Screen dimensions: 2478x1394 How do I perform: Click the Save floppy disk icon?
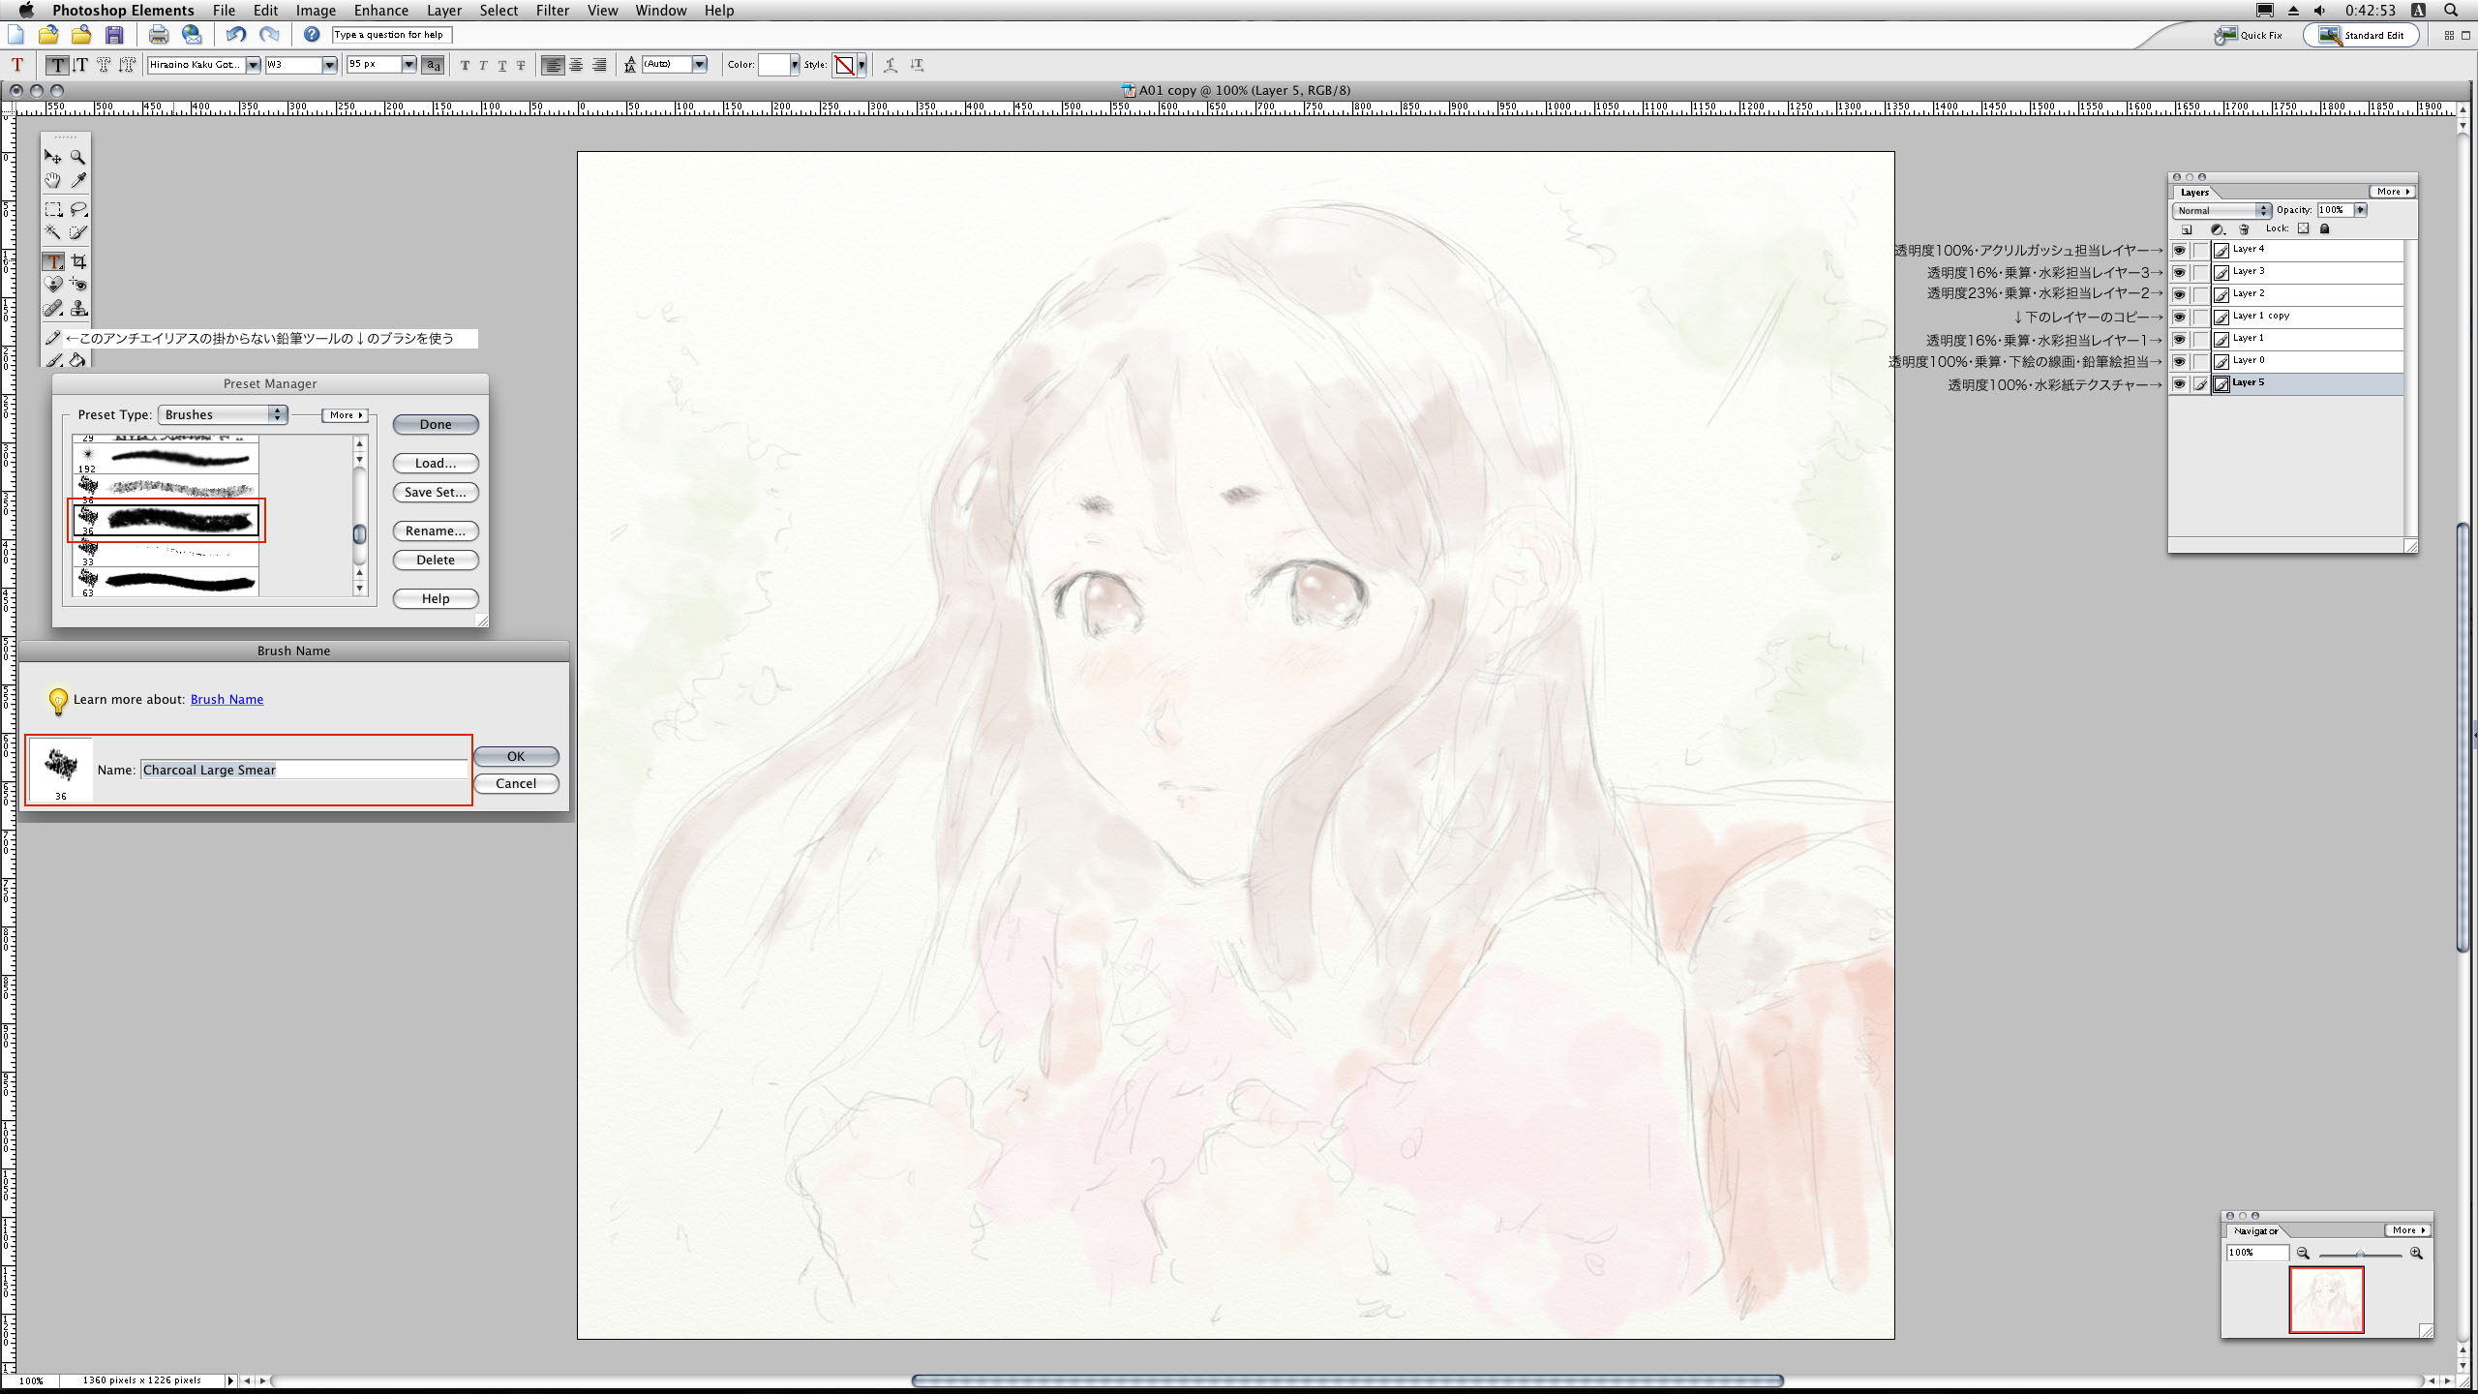[114, 35]
